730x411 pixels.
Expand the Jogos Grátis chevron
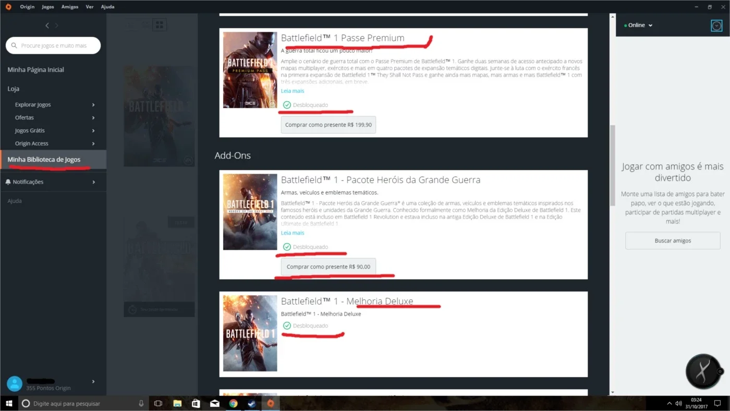(93, 130)
